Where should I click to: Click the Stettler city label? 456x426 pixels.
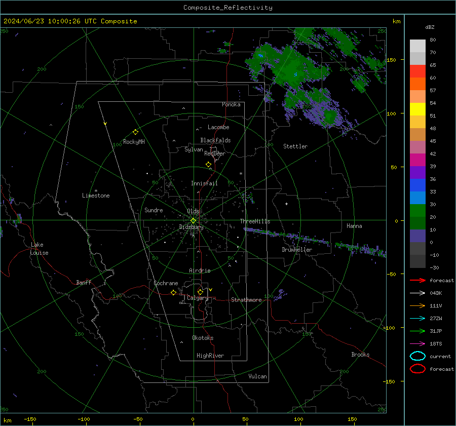pos(295,146)
